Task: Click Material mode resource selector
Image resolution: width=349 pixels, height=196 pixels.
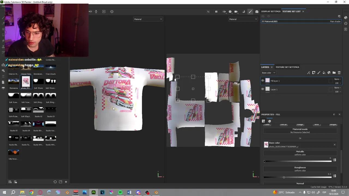Action: [300, 131]
